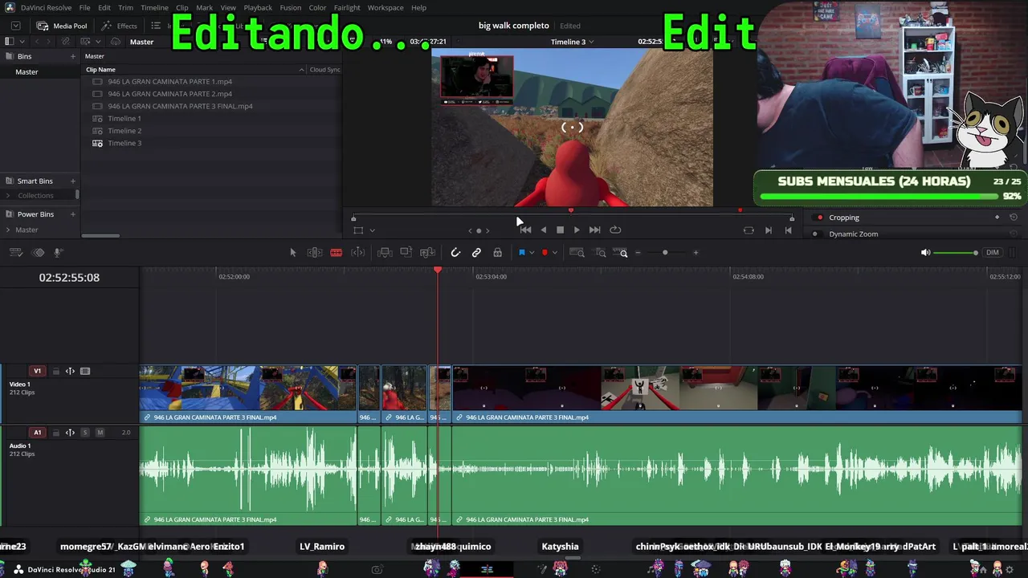
Task: Select the Selection Mode arrow tool
Action: (x=293, y=253)
